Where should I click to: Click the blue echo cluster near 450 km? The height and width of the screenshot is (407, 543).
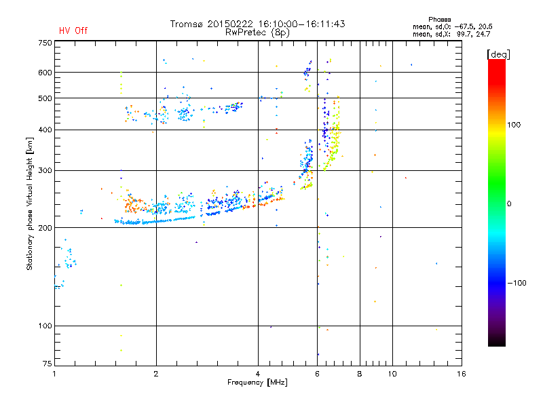click(183, 111)
